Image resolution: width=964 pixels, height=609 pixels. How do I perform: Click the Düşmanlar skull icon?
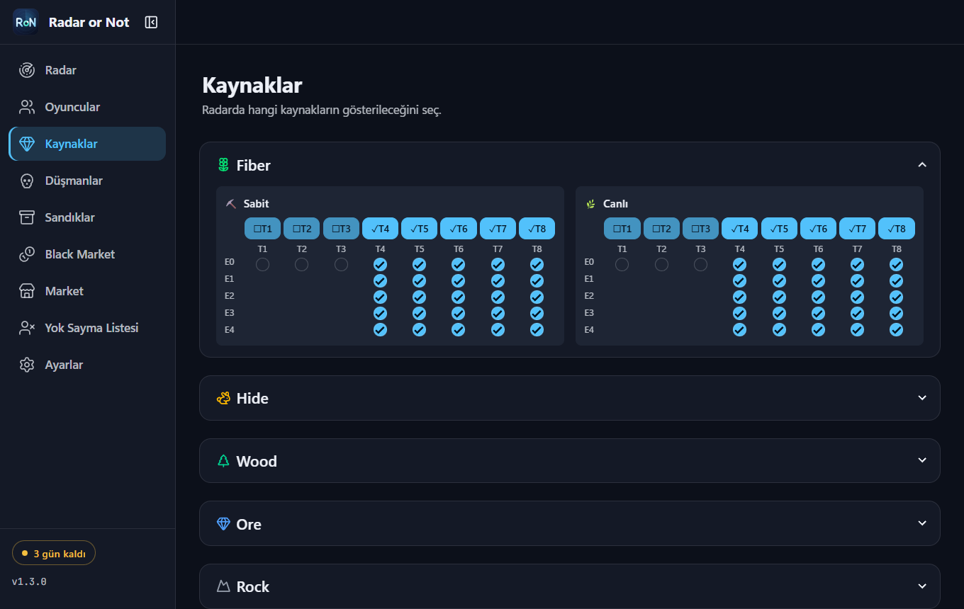pyautogui.click(x=27, y=181)
